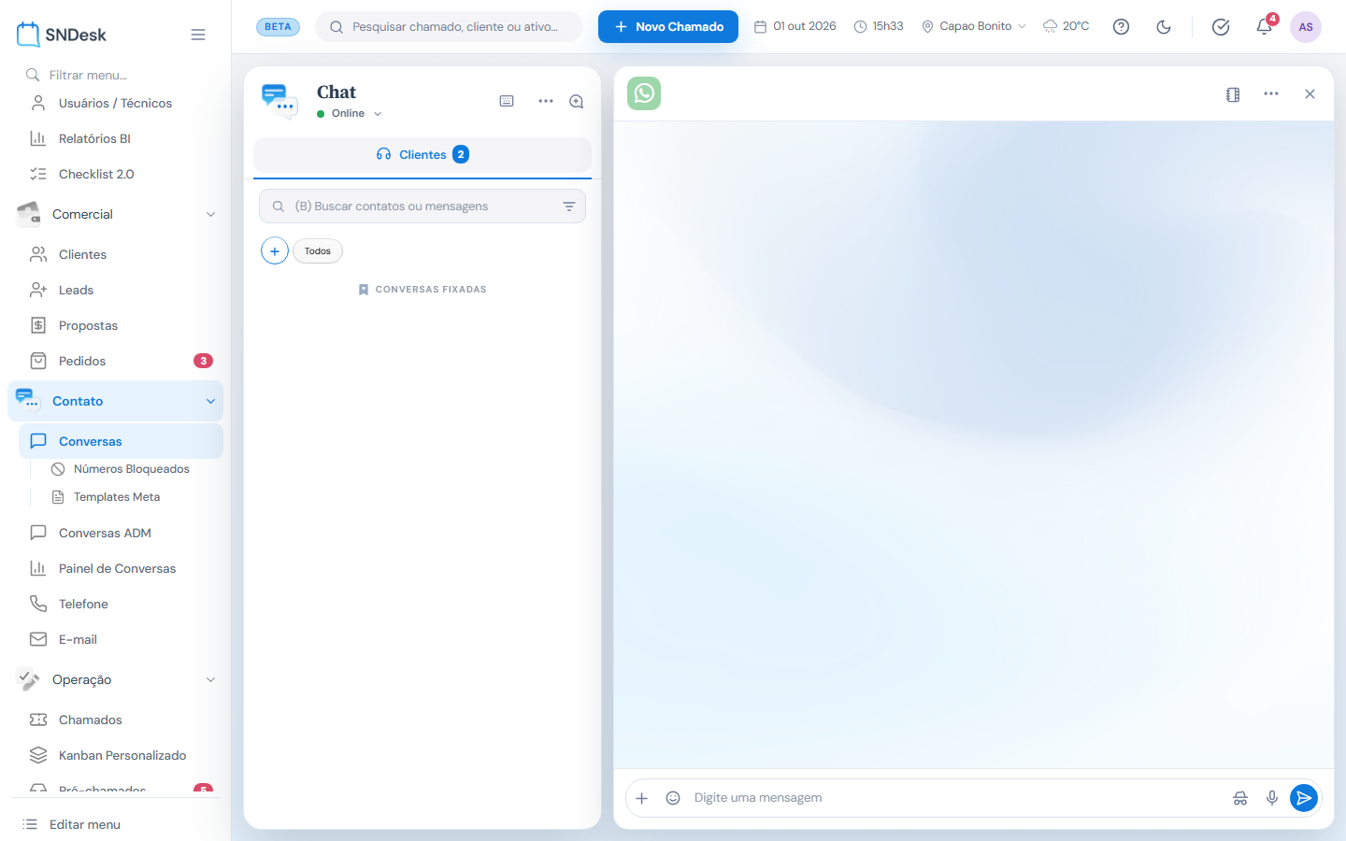Screen dimensions: 1346x841
Task: Open the chat keyboard shortcuts icon
Action: (507, 101)
